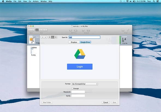Viewport: 161px width, 112px height.
Task: Click Unzip to cloud icon
Action: [x=88, y=30]
